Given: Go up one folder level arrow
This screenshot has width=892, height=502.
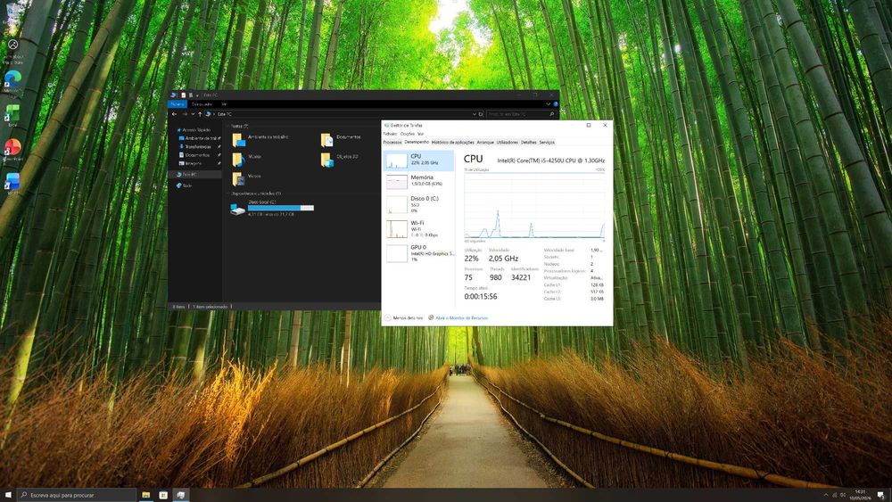Looking at the screenshot, I should click(x=200, y=114).
